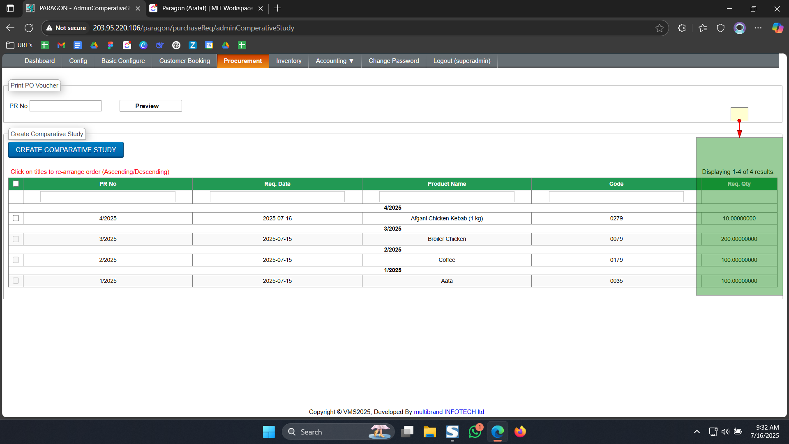Click the PR No input field

[x=66, y=106]
